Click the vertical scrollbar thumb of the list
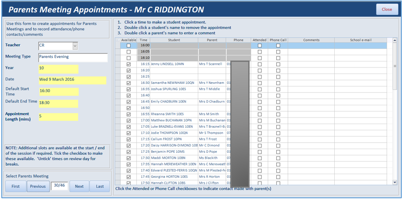 click(395, 66)
